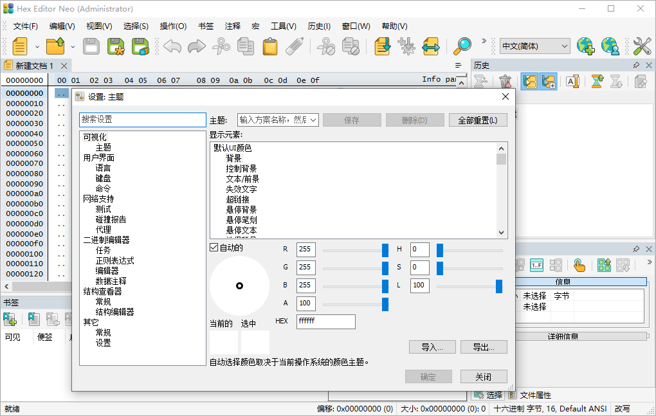Open a file with the open folder icon

55,46
